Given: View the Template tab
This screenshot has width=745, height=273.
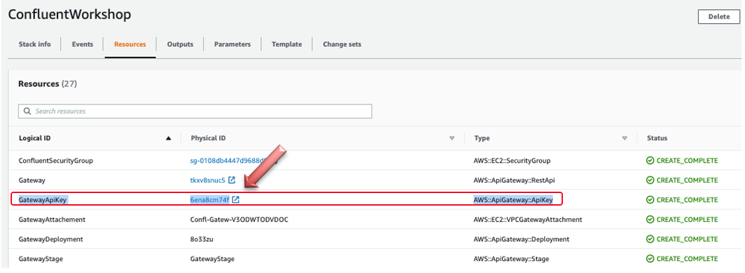Looking at the screenshot, I should pyautogui.click(x=287, y=44).
